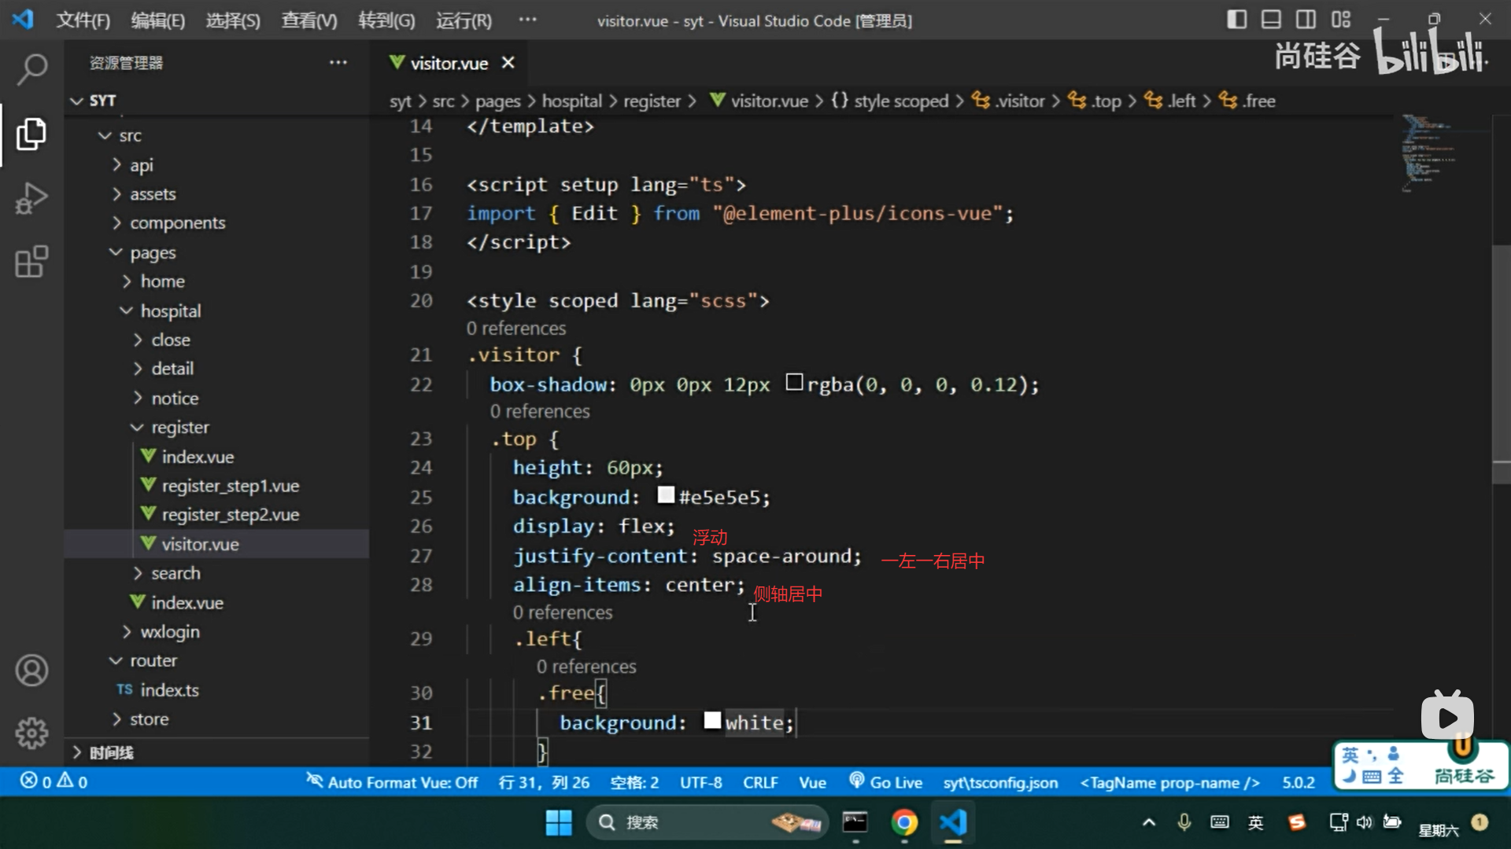
Task: Expand the api folder
Action: (142, 165)
